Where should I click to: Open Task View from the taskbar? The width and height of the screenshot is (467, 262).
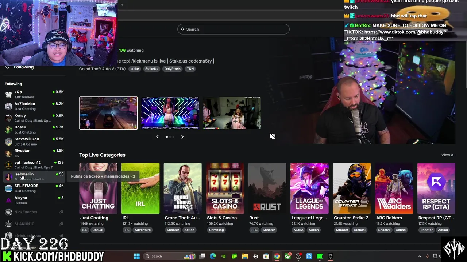pos(202,256)
